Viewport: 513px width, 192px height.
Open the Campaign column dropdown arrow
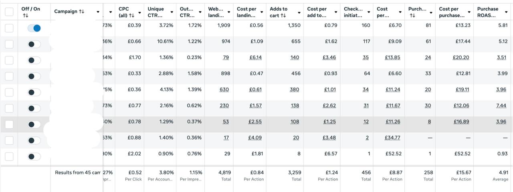(x=98, y=12)
